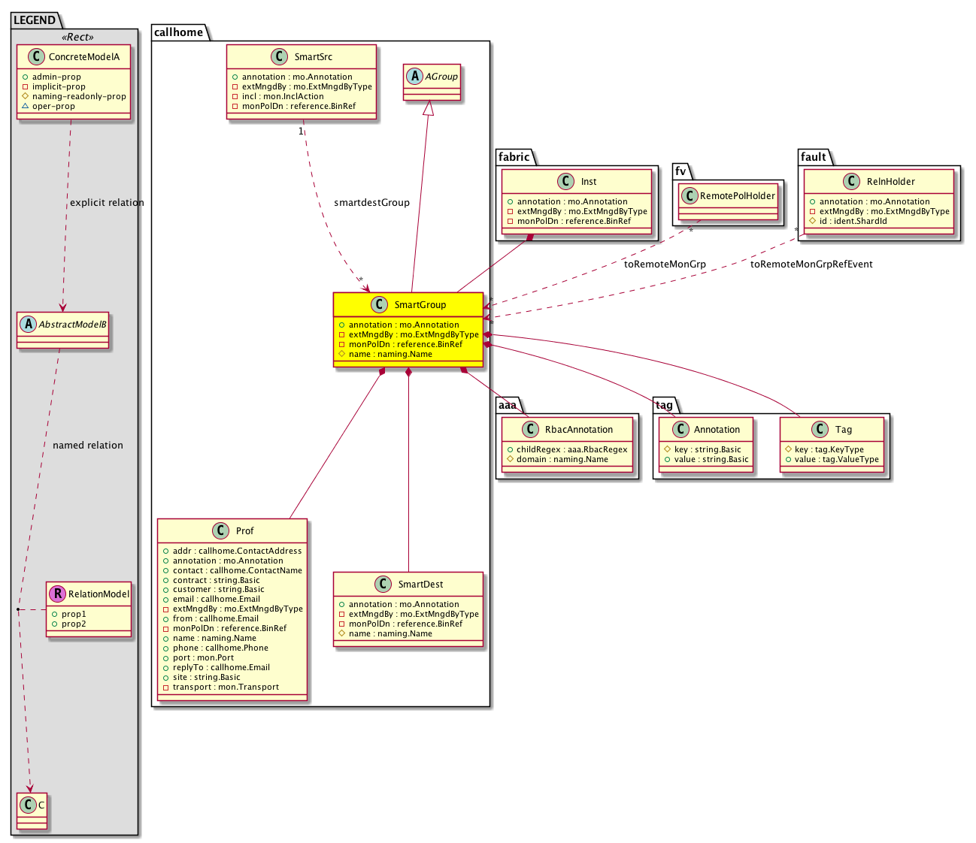Click the SmartGroup class circle icon
Screen dimensions: 976x843
click(x=380, y=304)
